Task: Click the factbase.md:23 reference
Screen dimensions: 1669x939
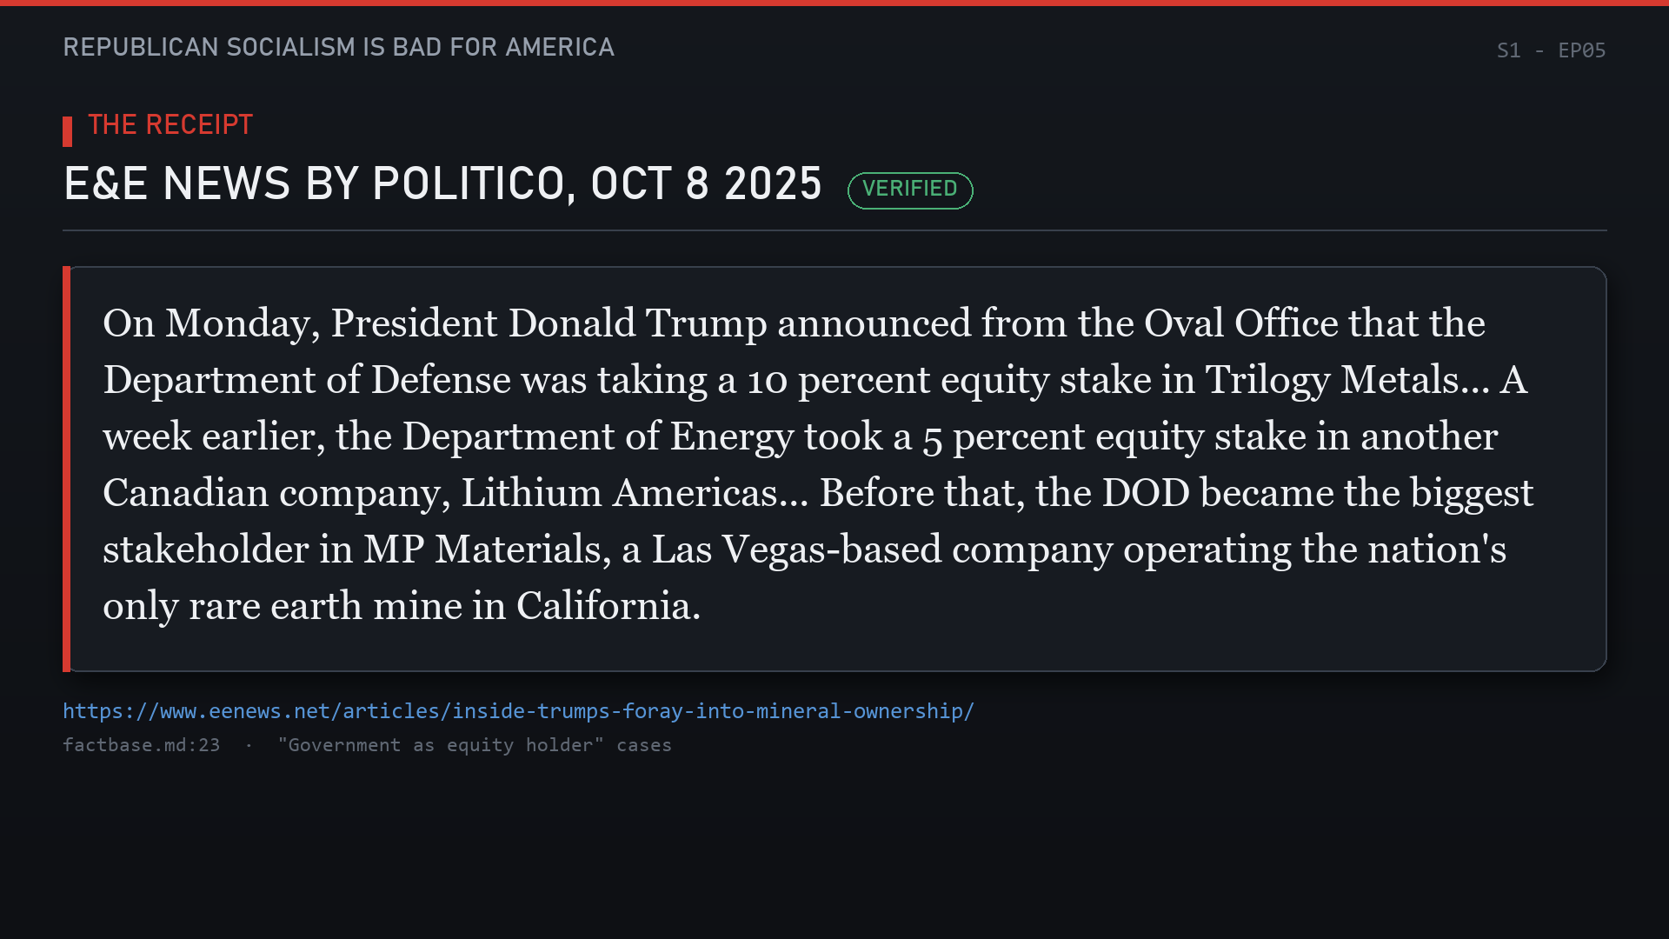Action: click(x=141, y=745)
